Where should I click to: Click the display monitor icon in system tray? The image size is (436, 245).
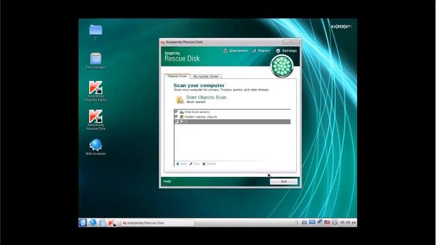[312, 223]
